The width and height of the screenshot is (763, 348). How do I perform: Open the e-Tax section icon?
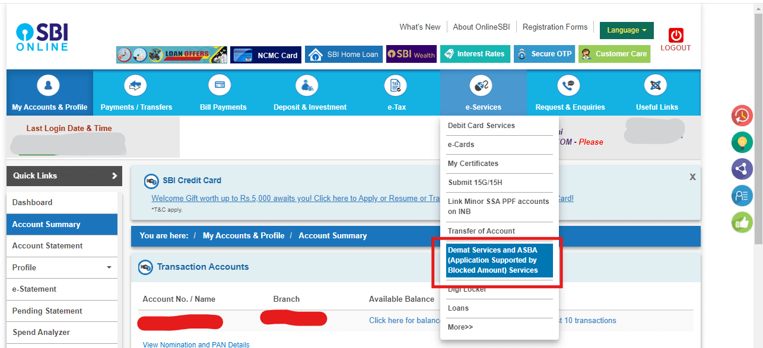coord(395,85)
